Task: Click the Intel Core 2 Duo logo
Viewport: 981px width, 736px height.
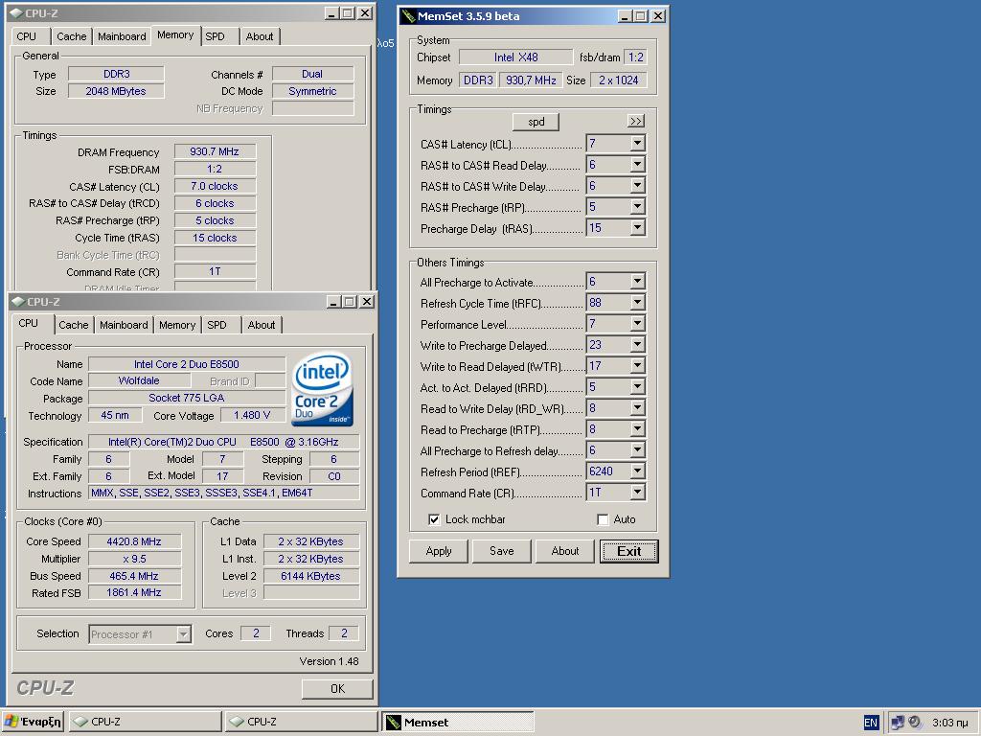Action: coord(322,389)
